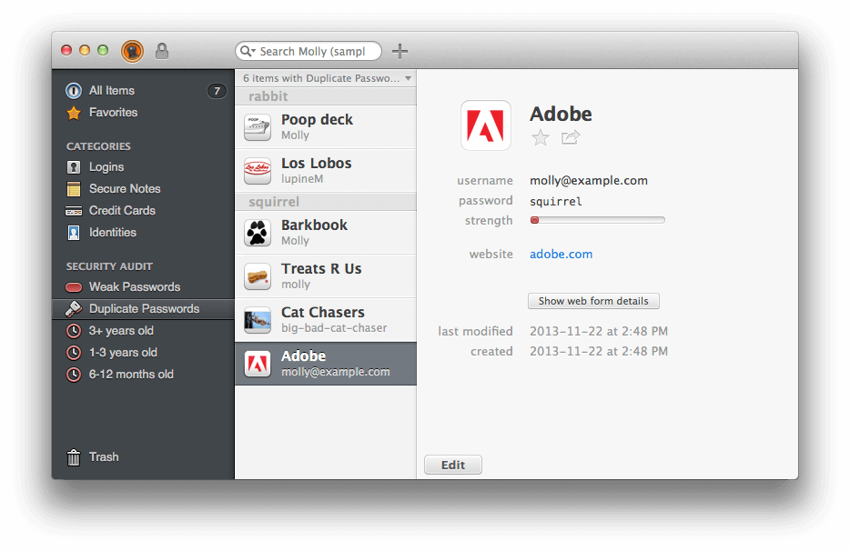Image resolution: width=850 pixels, height=551 pixels.
Task: Open the 6 items with Duplicate Passwords dropdown
Action: point(325,78)
